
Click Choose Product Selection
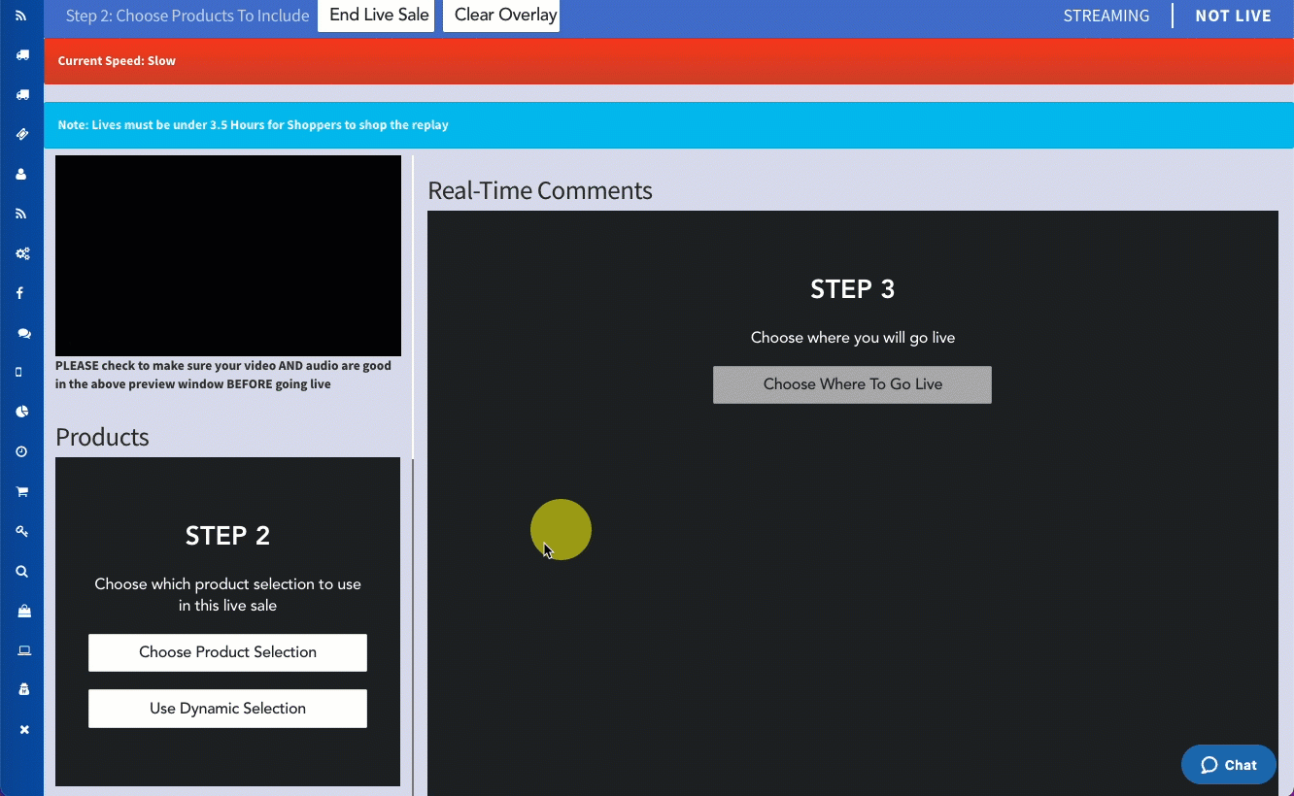click(227, 652)
